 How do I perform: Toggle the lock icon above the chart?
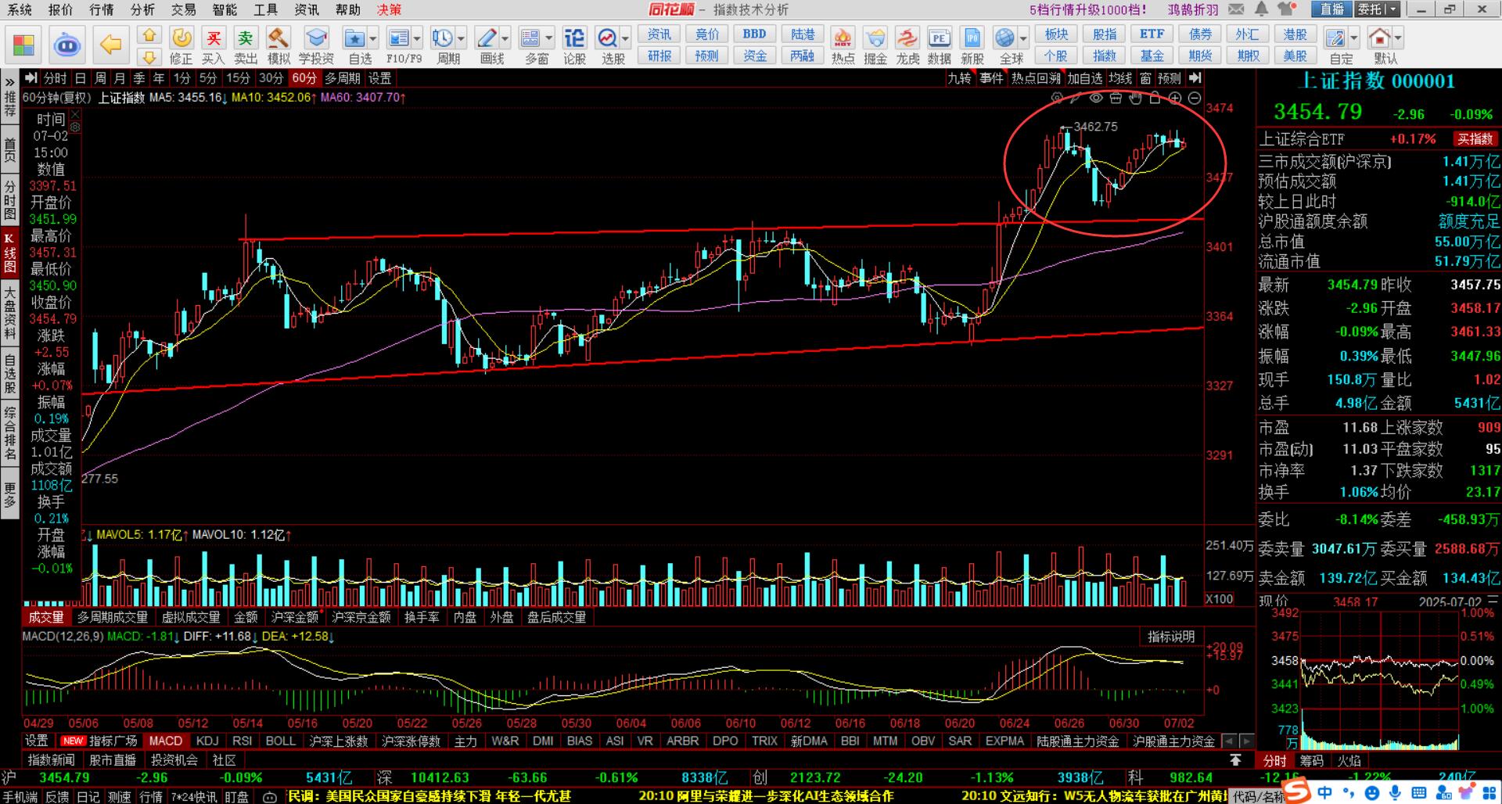[1155, 98]
